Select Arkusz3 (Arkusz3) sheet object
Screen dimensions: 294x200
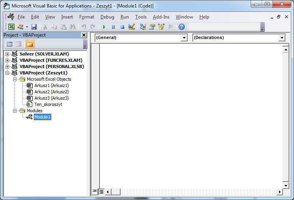click(x=52, y=98)
